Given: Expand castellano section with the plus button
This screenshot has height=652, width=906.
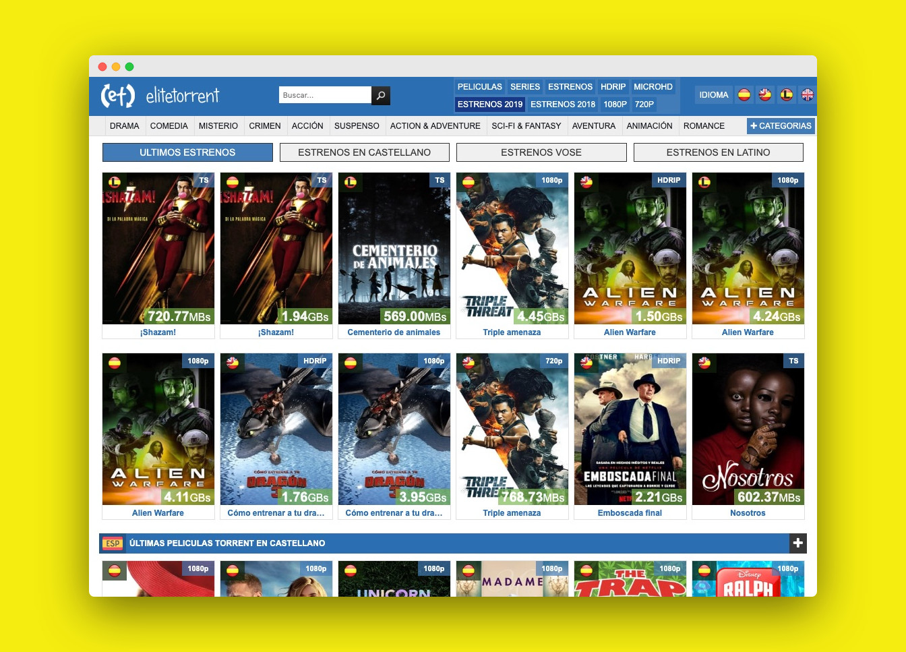Looking at the screenshot, I should (x=798, y=543).
